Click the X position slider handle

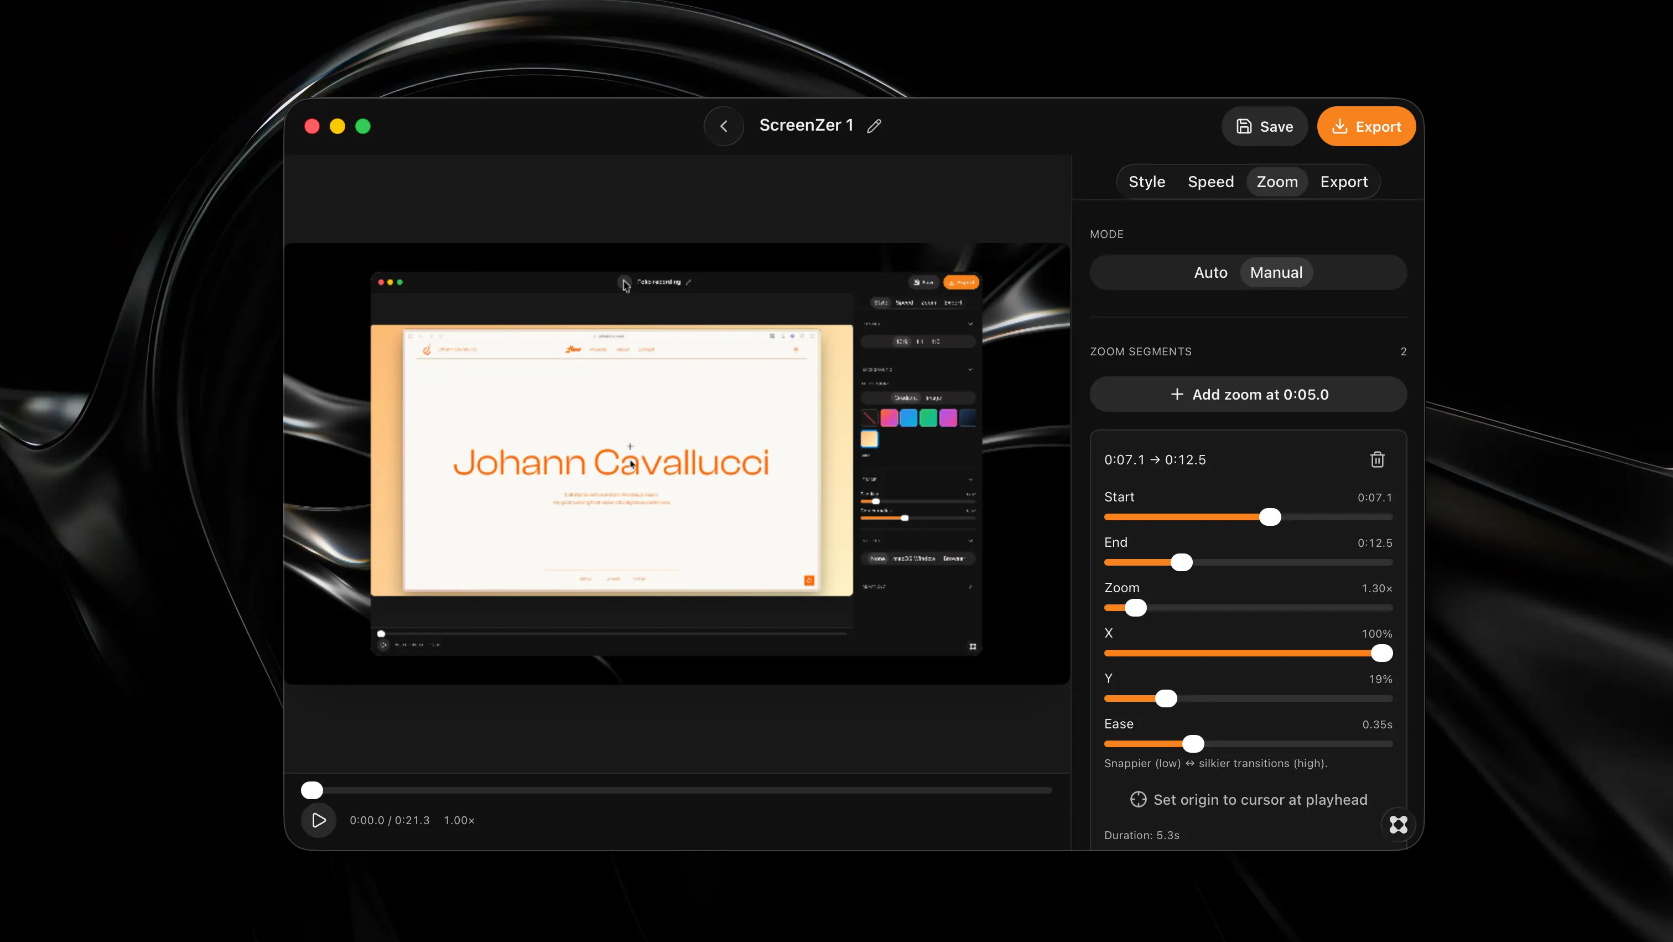point(1381,654)
